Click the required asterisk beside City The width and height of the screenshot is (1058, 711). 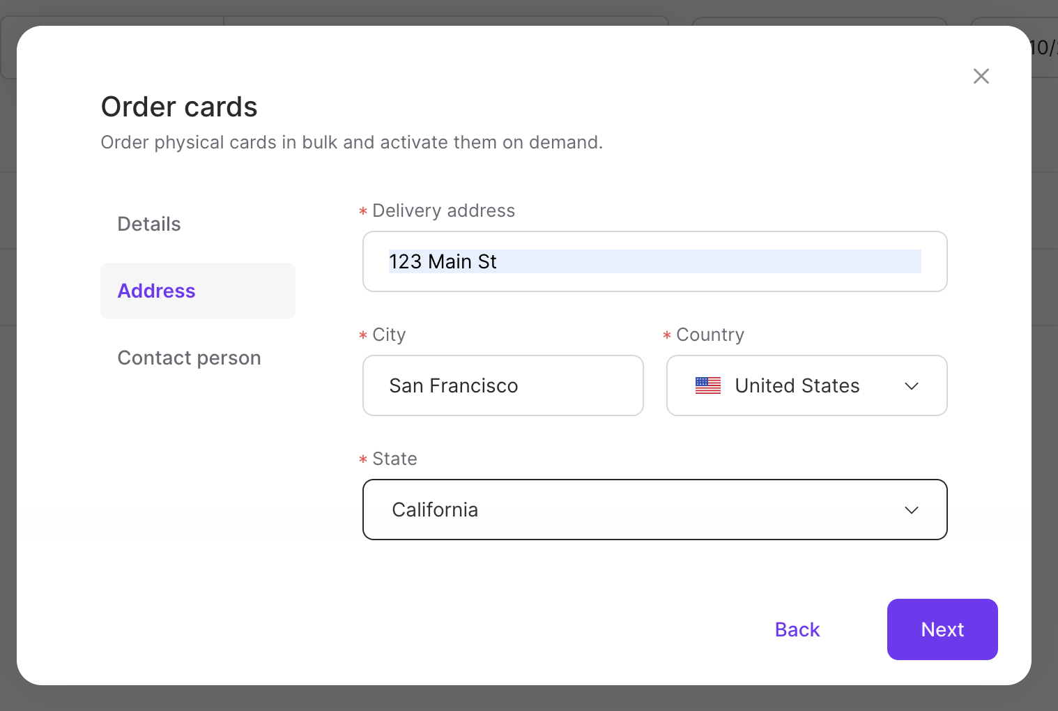click(362, 335)
